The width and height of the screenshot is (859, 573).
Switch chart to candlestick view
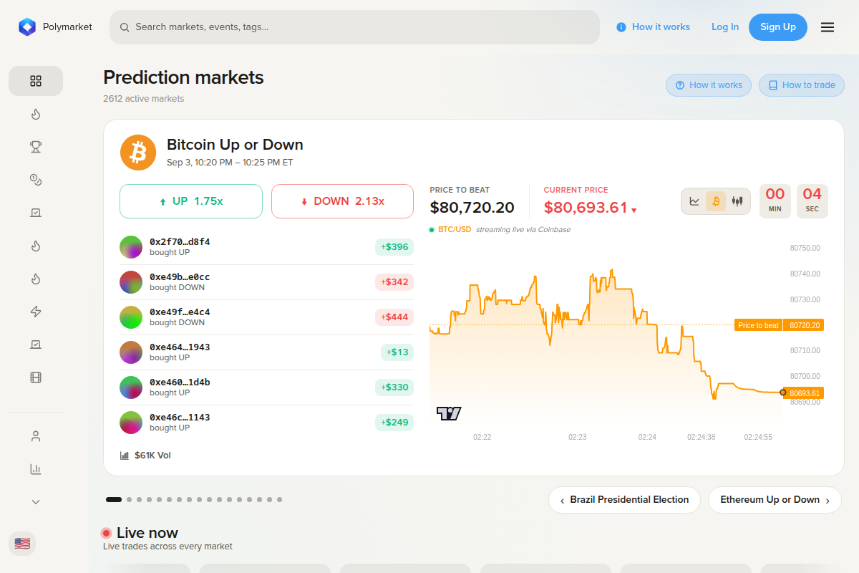coord(737,201)
